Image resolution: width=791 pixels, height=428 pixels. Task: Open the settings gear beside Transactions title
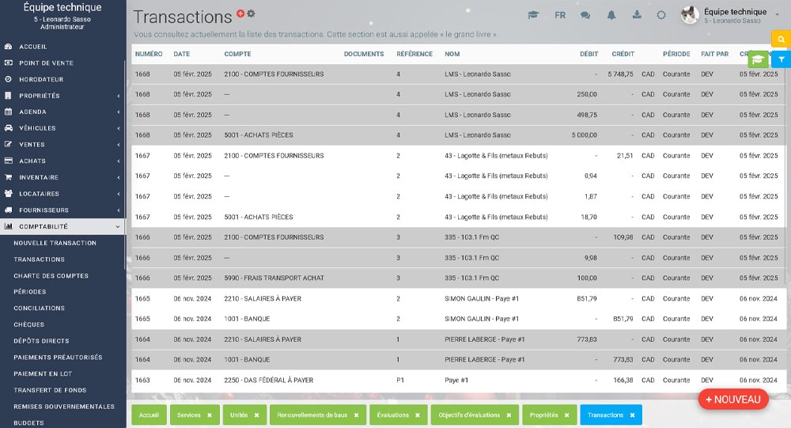pos(252,13)
